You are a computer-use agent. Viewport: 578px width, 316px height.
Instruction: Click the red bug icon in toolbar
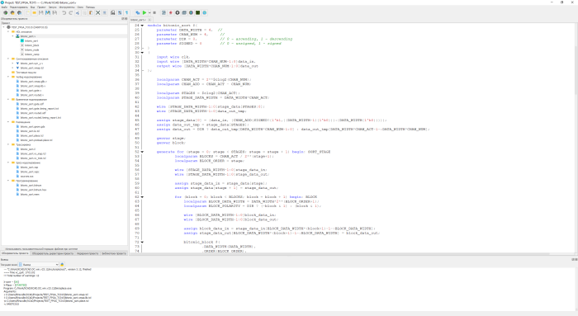[x=171, y=12]
